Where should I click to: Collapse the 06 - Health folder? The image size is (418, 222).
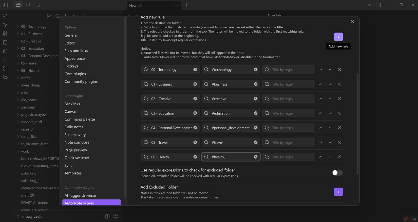pos(18,70)
